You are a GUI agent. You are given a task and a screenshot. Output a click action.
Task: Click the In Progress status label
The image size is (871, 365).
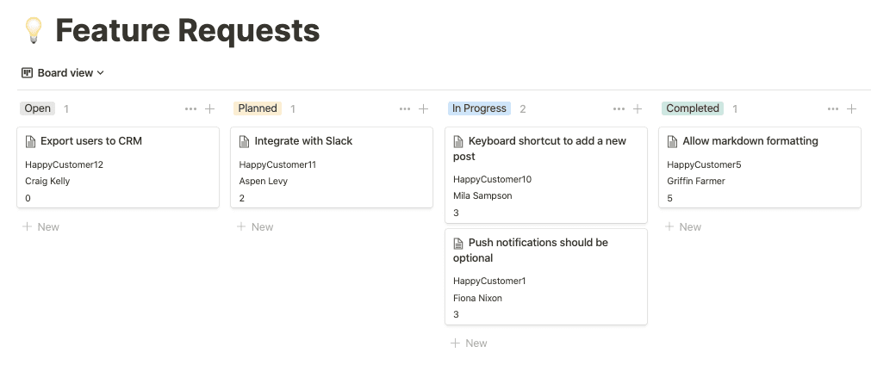(479, 108)
